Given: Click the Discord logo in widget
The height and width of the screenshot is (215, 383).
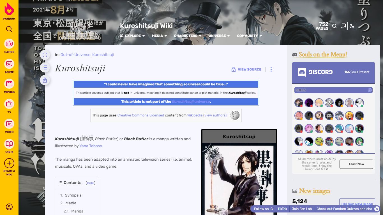Looking at the screenshot, I should point(315,72).
